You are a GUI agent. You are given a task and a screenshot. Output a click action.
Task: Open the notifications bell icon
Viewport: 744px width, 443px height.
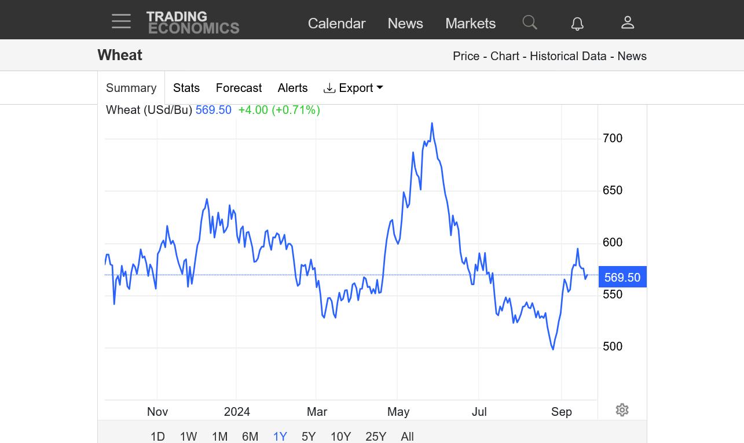[577, 23]
